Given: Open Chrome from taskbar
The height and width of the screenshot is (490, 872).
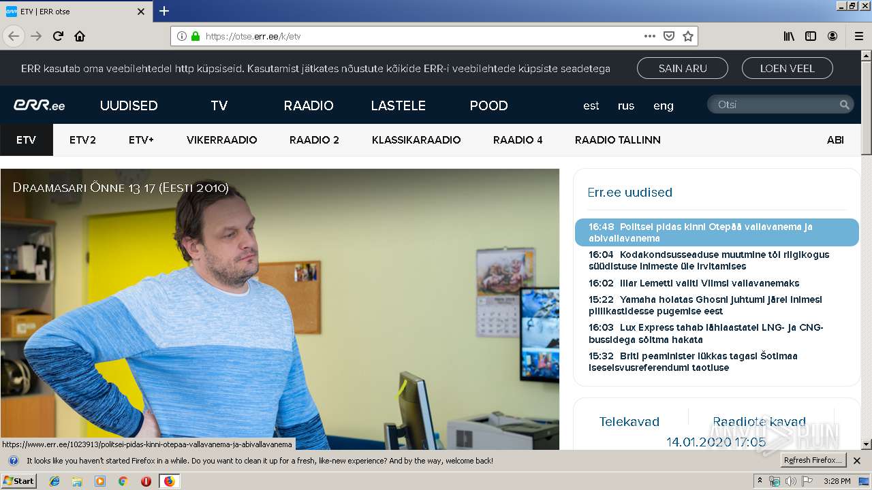Looking at the screenshot, I should (123, 481).
